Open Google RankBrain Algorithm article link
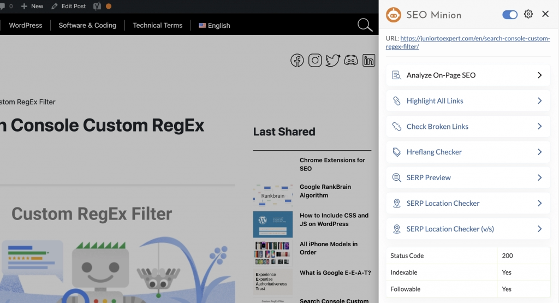This screenshot has width=559, height=303. point(325,191)
